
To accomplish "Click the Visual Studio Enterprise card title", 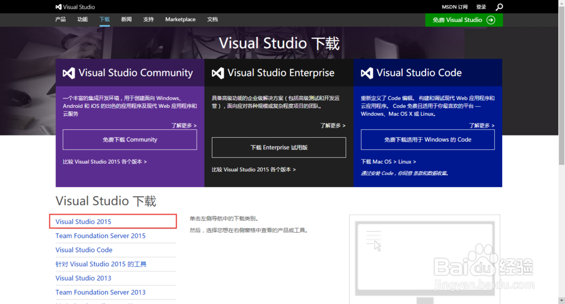I will point(281,73).
